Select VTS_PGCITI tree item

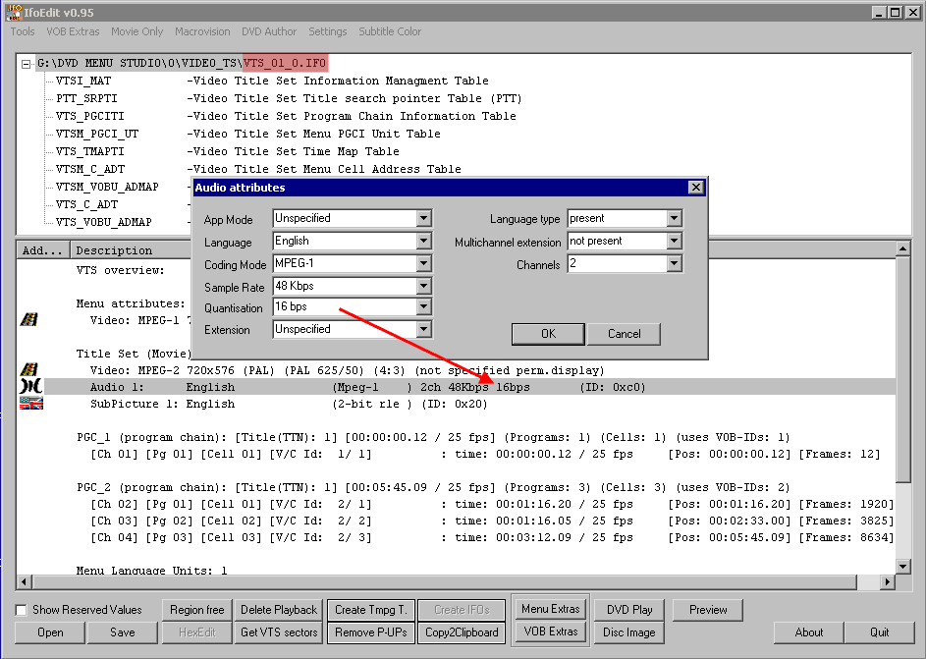[89, 116]
